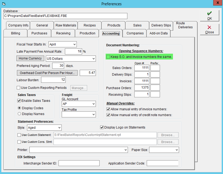223x174 pixels.
Task: Select the Accounting tab
Action: coord(111,33)
